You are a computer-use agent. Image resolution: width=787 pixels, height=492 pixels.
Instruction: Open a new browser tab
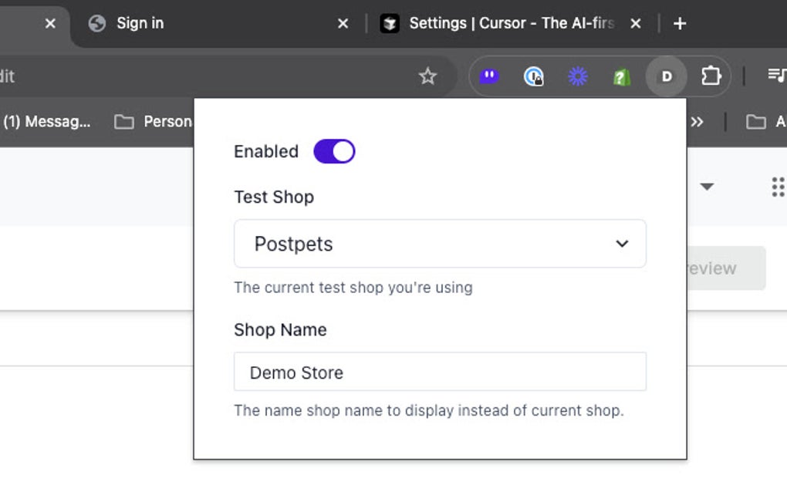pos(680,24)
